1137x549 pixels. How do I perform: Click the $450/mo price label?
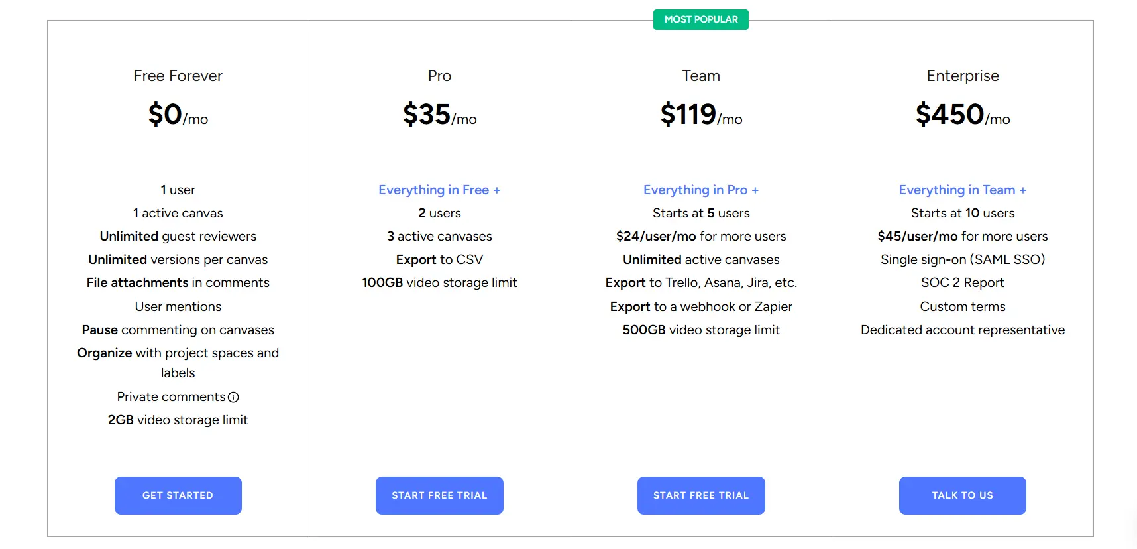click(962, 115)
